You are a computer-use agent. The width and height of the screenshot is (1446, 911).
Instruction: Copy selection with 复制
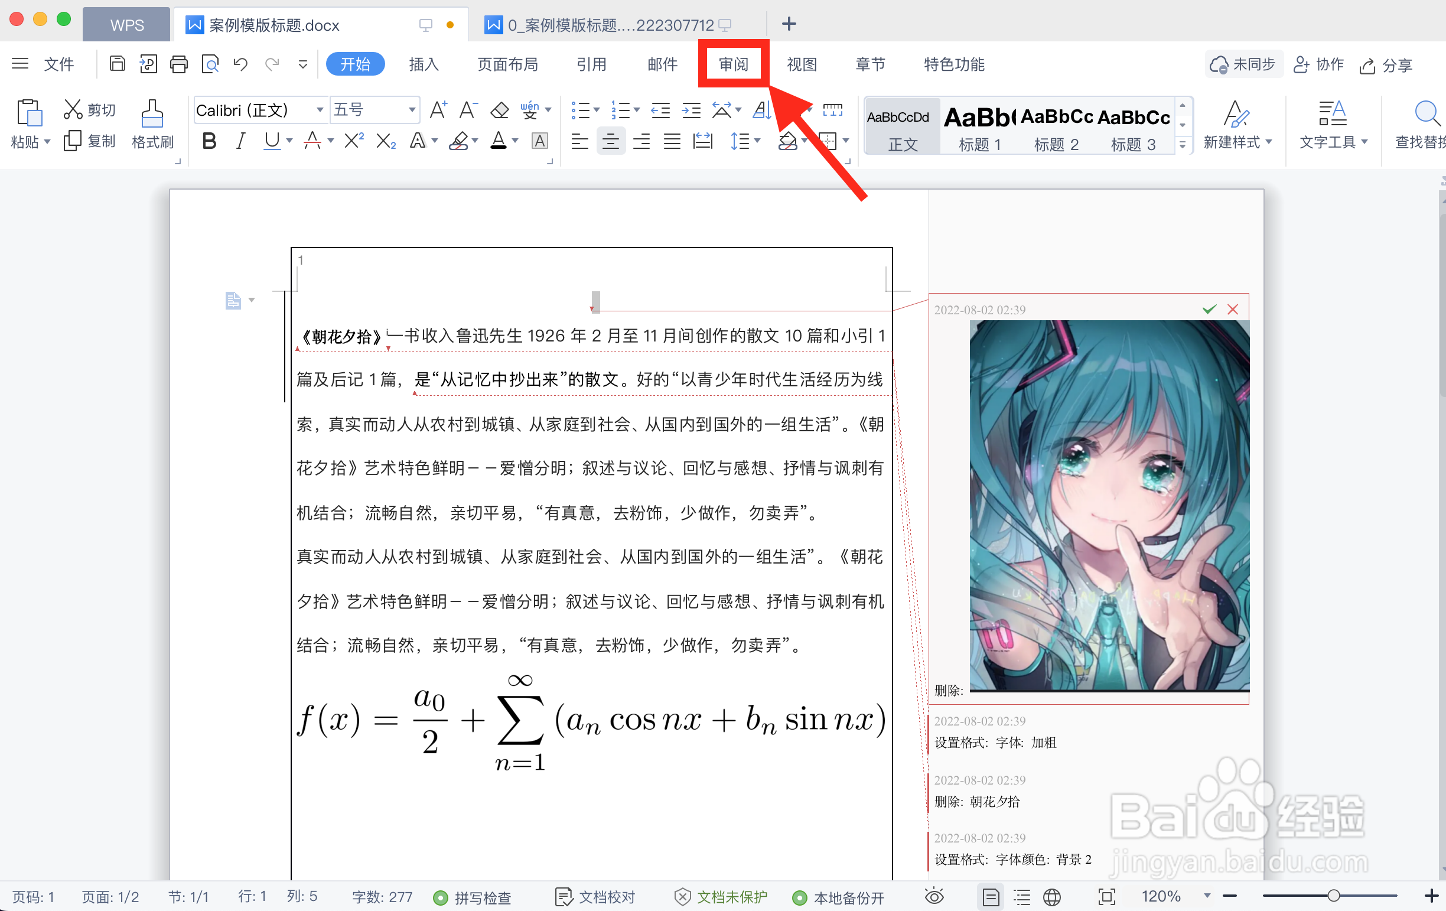point(90,141)
